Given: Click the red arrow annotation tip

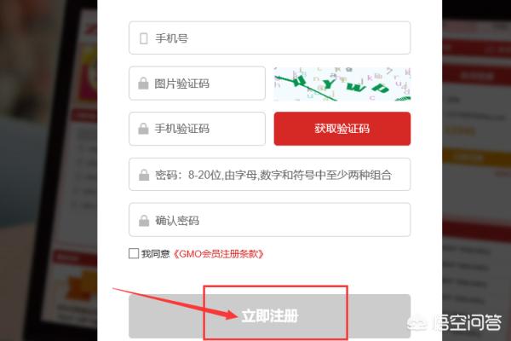Looking at the screenshot, I should pyautogui.click(x=235, y=315).
